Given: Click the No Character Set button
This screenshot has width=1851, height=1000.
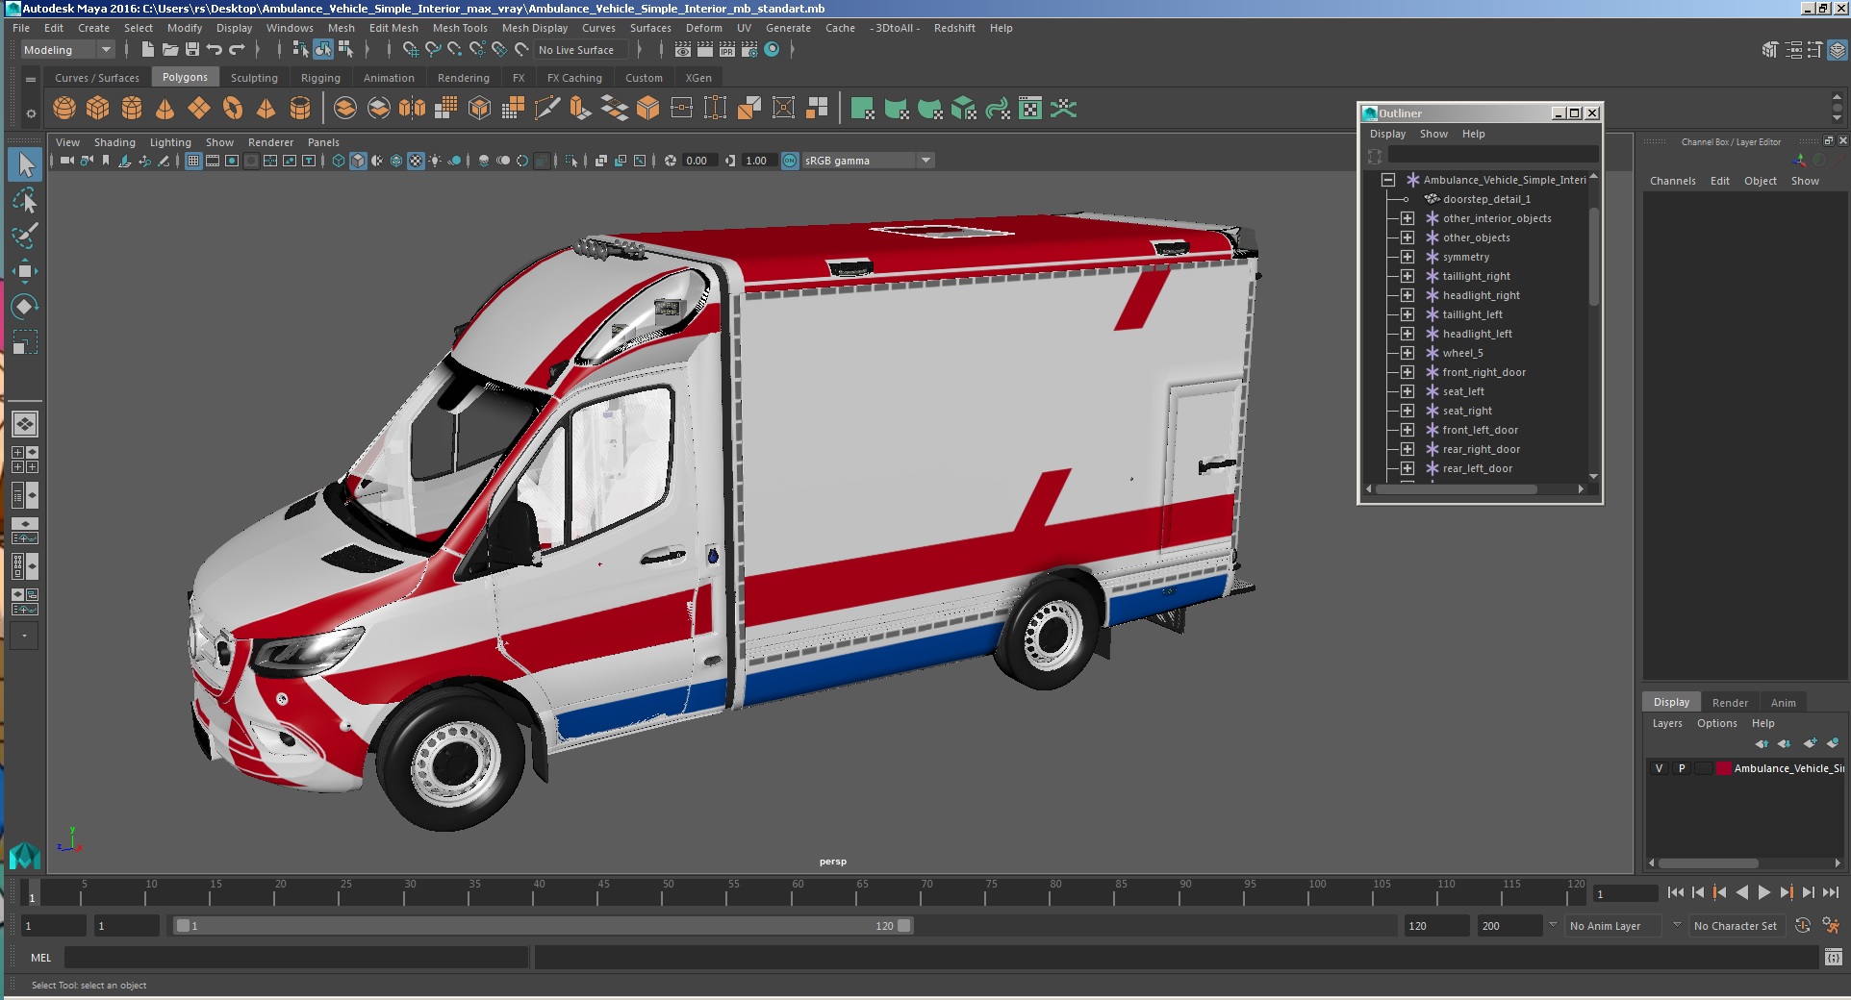Looking at the screenshot, I should pyautogui.click(x=1736, y=926).
